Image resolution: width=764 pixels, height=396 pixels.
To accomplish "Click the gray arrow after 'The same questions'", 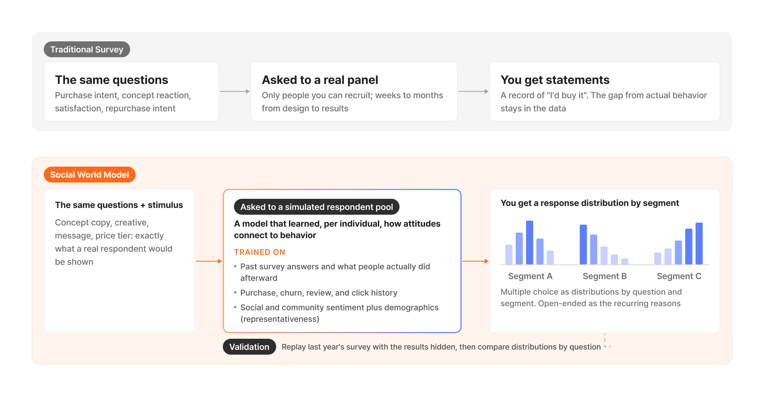I will pyautogui.click(x=235, y=91).
